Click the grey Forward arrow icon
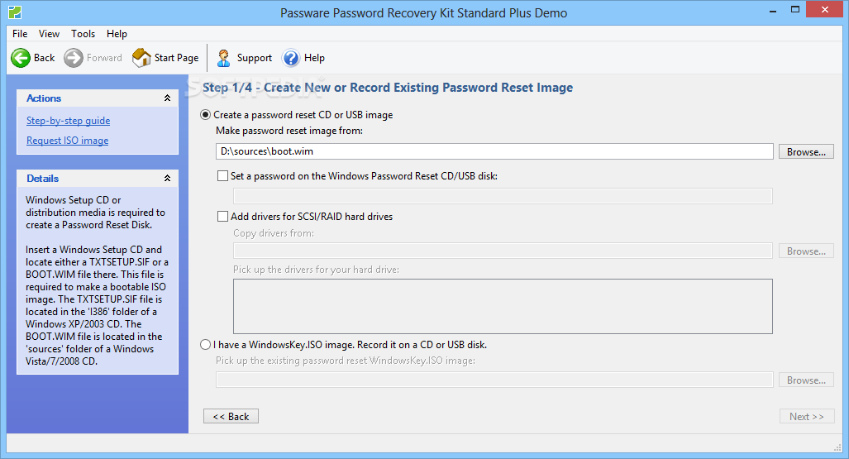The image size is (849, 459). (x=74, y=58)
